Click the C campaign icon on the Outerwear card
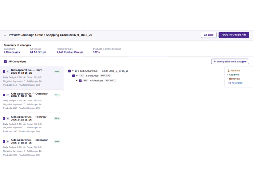Screen dimensions: 253x189 (x=8, y=95)
